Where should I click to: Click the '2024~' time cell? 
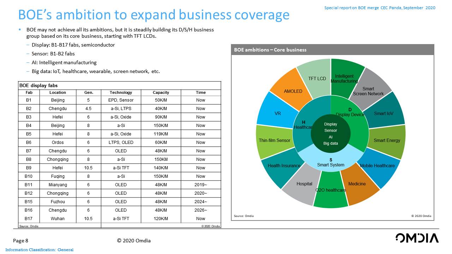[x=201, y=202]
